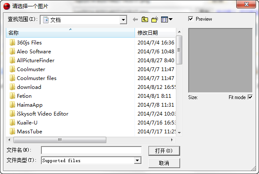Select the 360js Files folder icon
259x174 pixels.
(12, 43)
